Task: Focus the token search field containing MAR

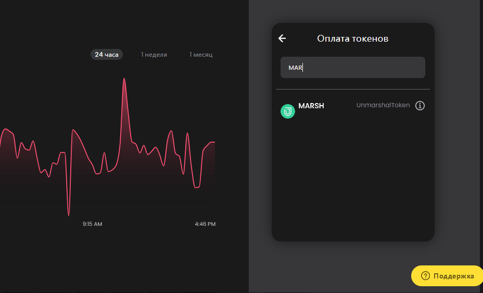Action: 353,68
